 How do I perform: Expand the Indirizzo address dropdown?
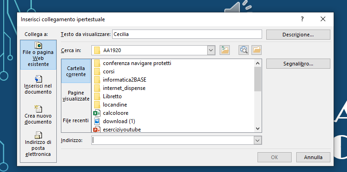[257, 140]
